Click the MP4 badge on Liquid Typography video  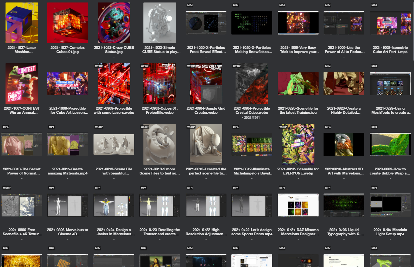coord(328,188)
